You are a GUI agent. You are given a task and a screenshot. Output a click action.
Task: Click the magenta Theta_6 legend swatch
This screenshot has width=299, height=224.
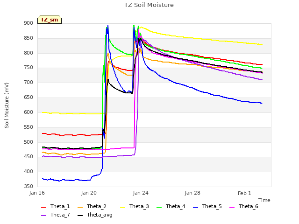(x=232, y=207)
